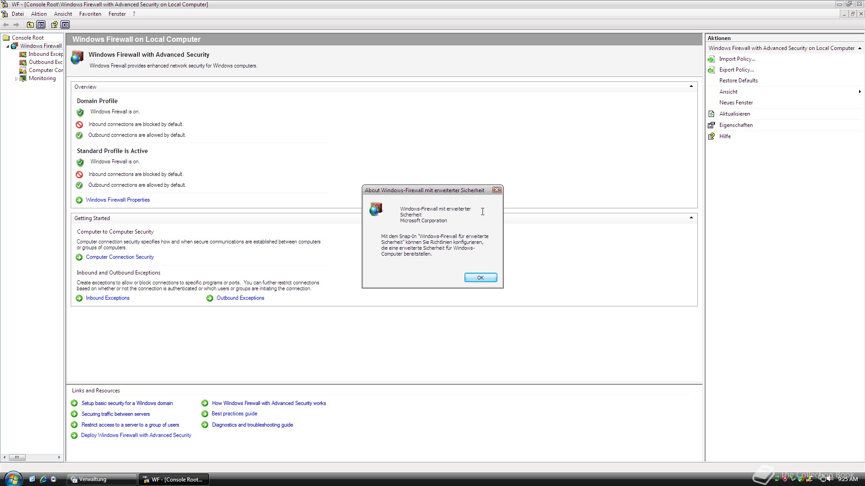Click Neues Fenster in Aktionen pane
865x486 pixels.
(736, 103)
